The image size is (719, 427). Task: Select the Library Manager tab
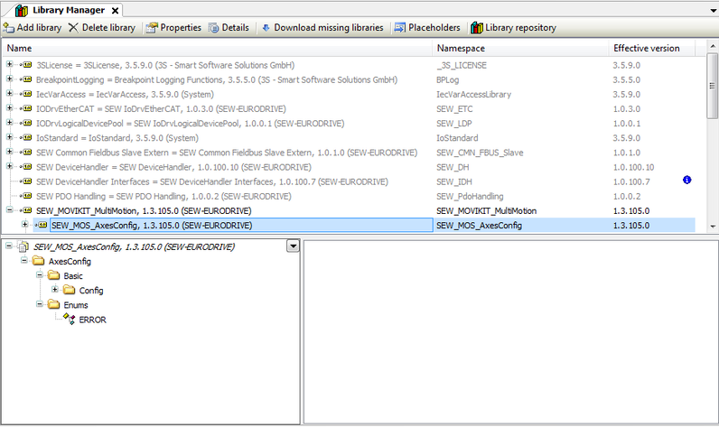(65, 9)
